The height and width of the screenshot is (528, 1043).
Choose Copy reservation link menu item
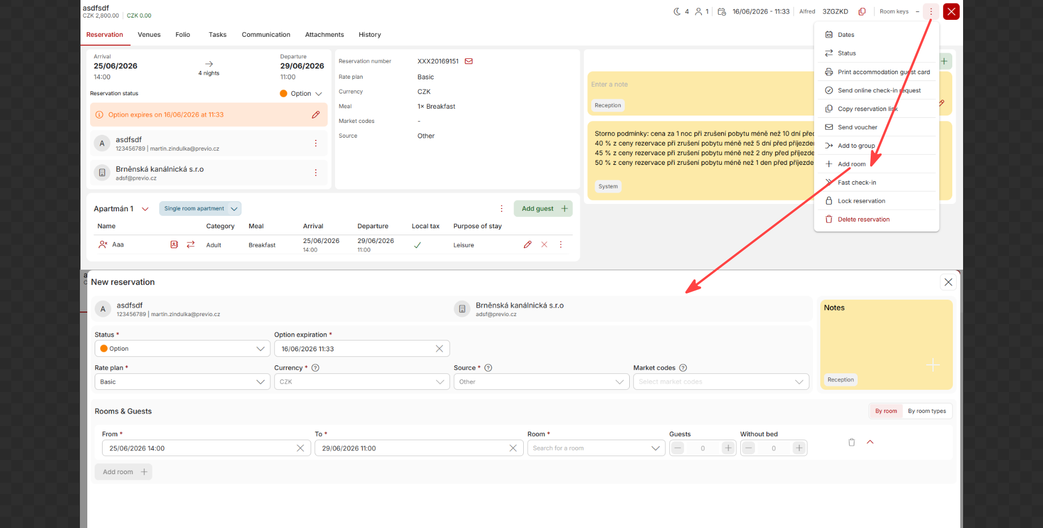tap(876, 109)
